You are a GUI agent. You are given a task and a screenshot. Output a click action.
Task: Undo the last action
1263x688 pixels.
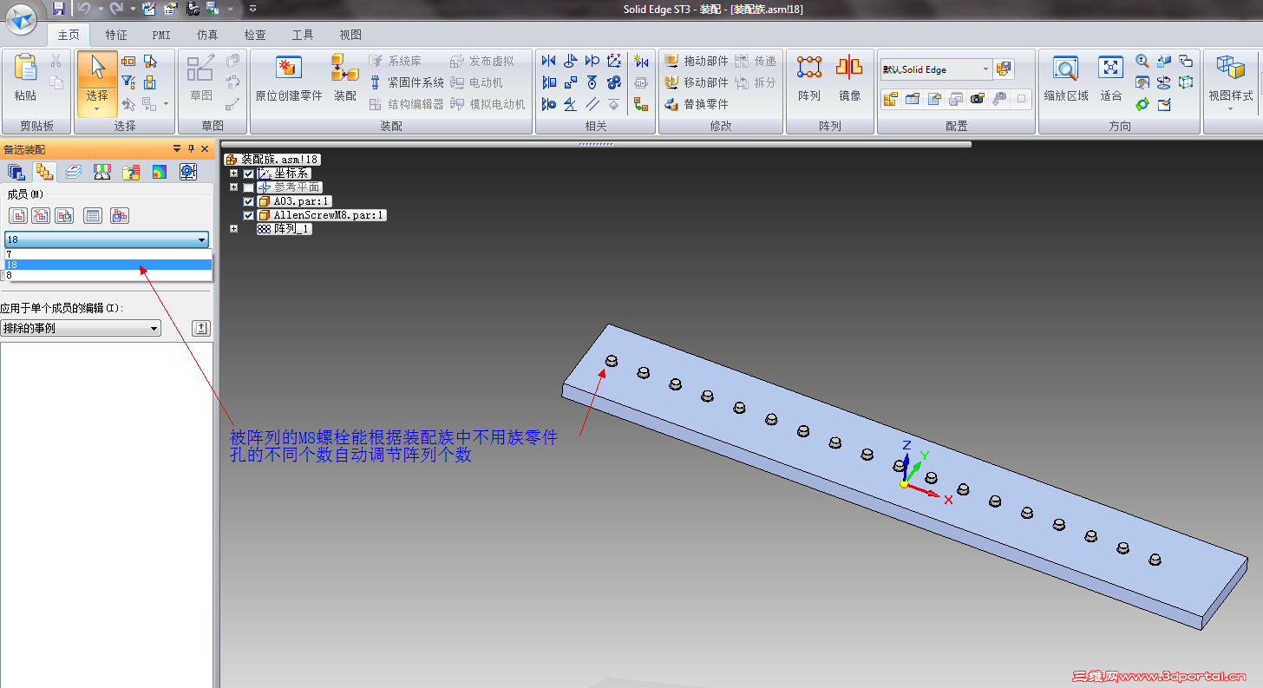(x=84, y=9)
